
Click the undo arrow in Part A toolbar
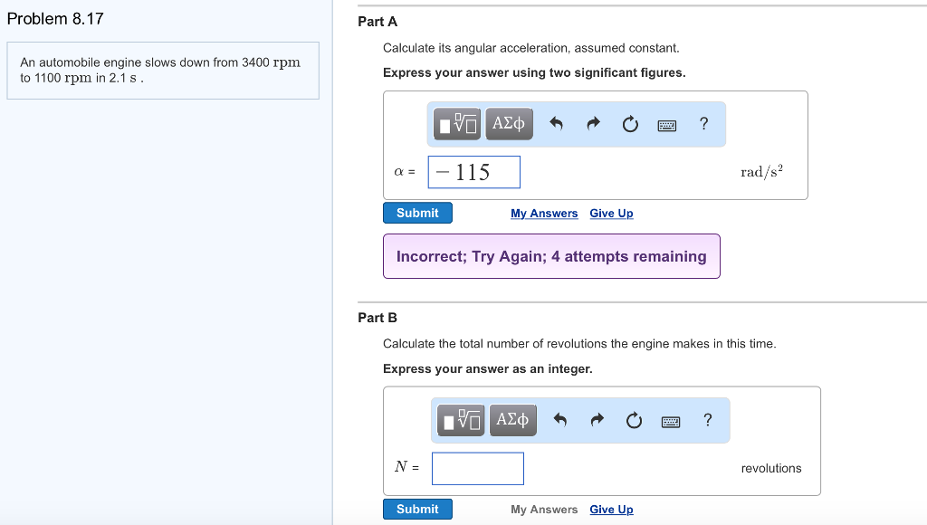click(557, 125)
